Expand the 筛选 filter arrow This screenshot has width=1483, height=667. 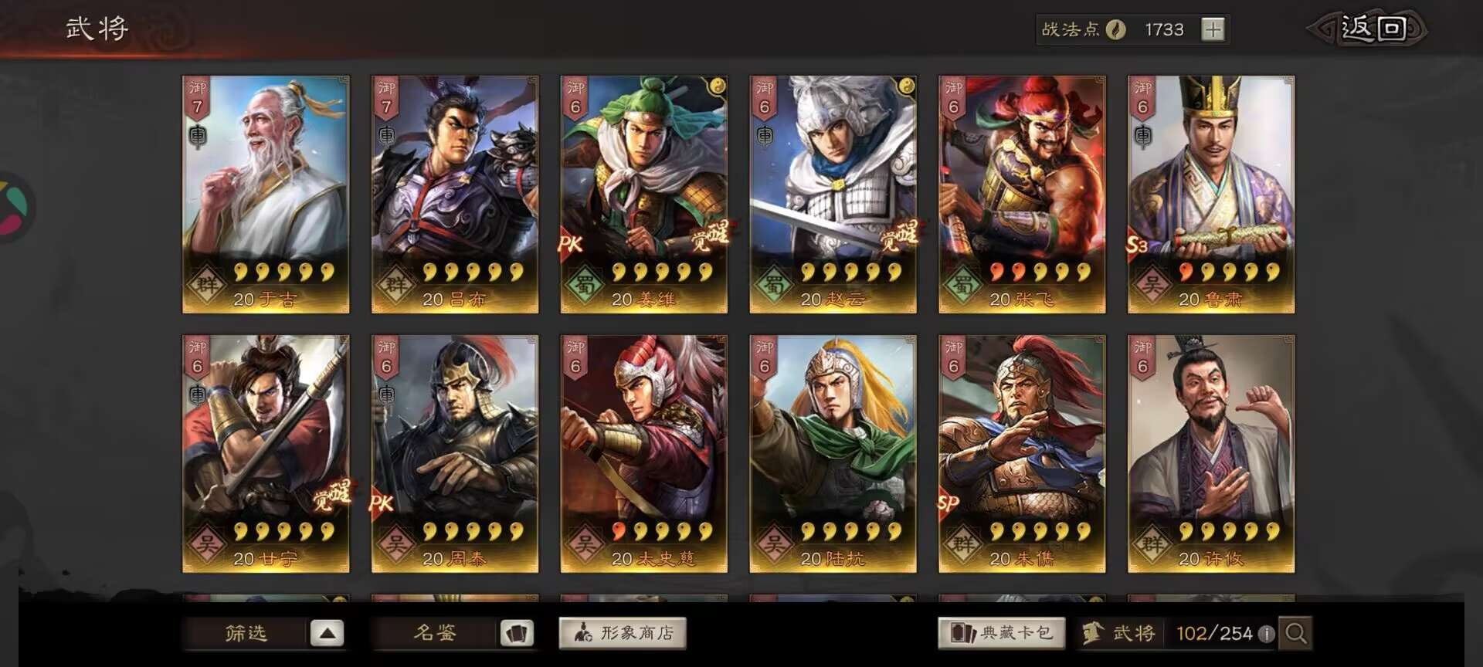click(x=327, y=633)
